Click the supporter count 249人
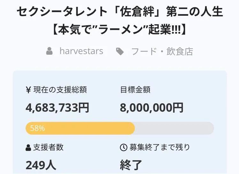This screenshot has height=174, width=239. (x=41, y=165)
